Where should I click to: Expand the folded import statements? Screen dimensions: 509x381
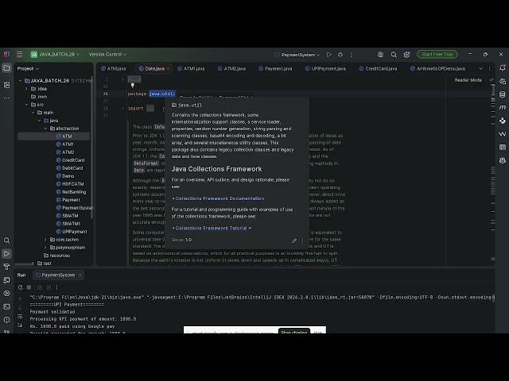click(x=123, y=108)
